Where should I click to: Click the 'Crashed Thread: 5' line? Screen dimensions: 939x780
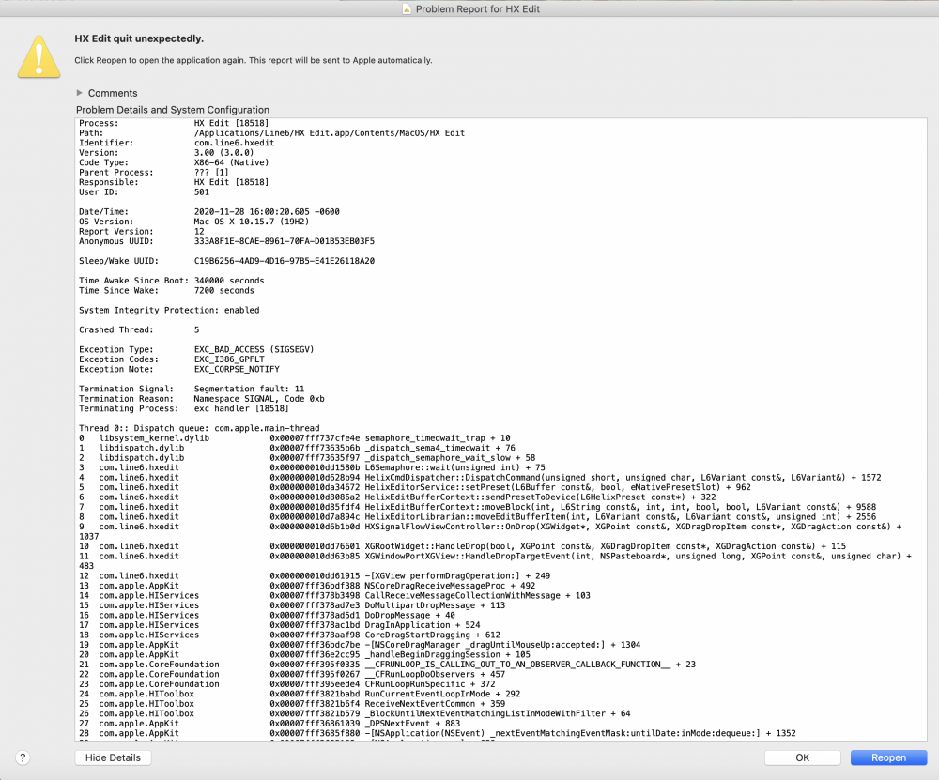click(139, 329)
